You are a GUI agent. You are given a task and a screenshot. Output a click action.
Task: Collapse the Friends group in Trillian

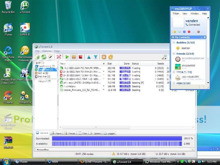(x=174, y=54)
